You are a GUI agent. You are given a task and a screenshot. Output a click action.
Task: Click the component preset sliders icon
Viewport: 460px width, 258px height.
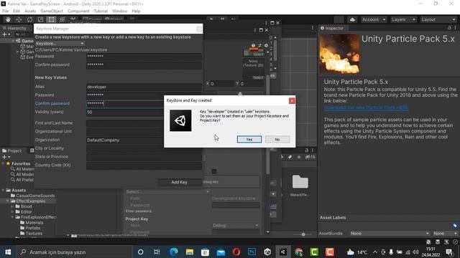259,45
